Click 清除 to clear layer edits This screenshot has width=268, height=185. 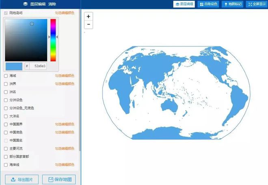[x=52, y=4]
